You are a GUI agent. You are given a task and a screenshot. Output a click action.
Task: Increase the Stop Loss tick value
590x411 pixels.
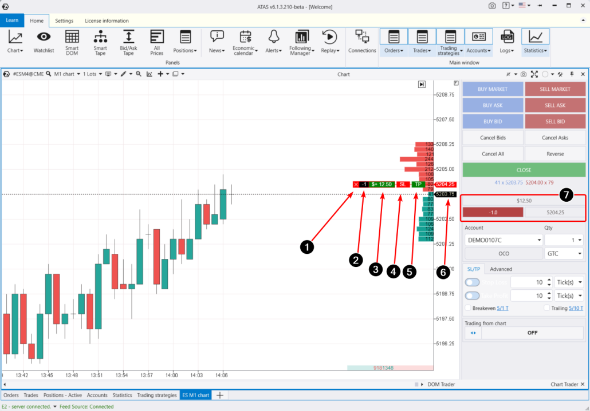coord(549,280)
